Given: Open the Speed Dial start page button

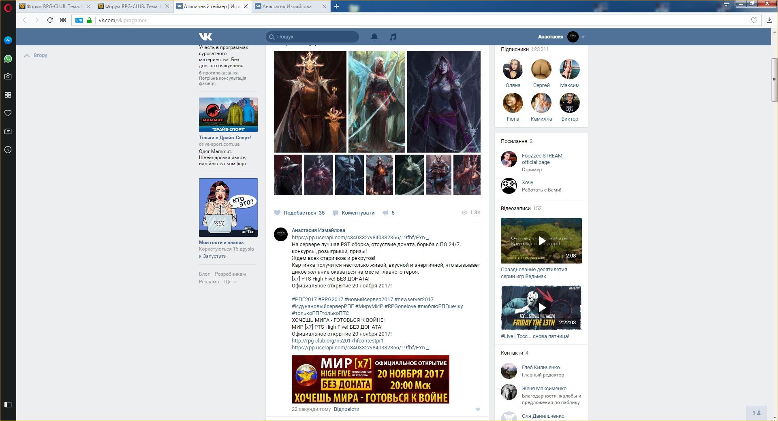Looking at the screenshot, I should 63,20.
